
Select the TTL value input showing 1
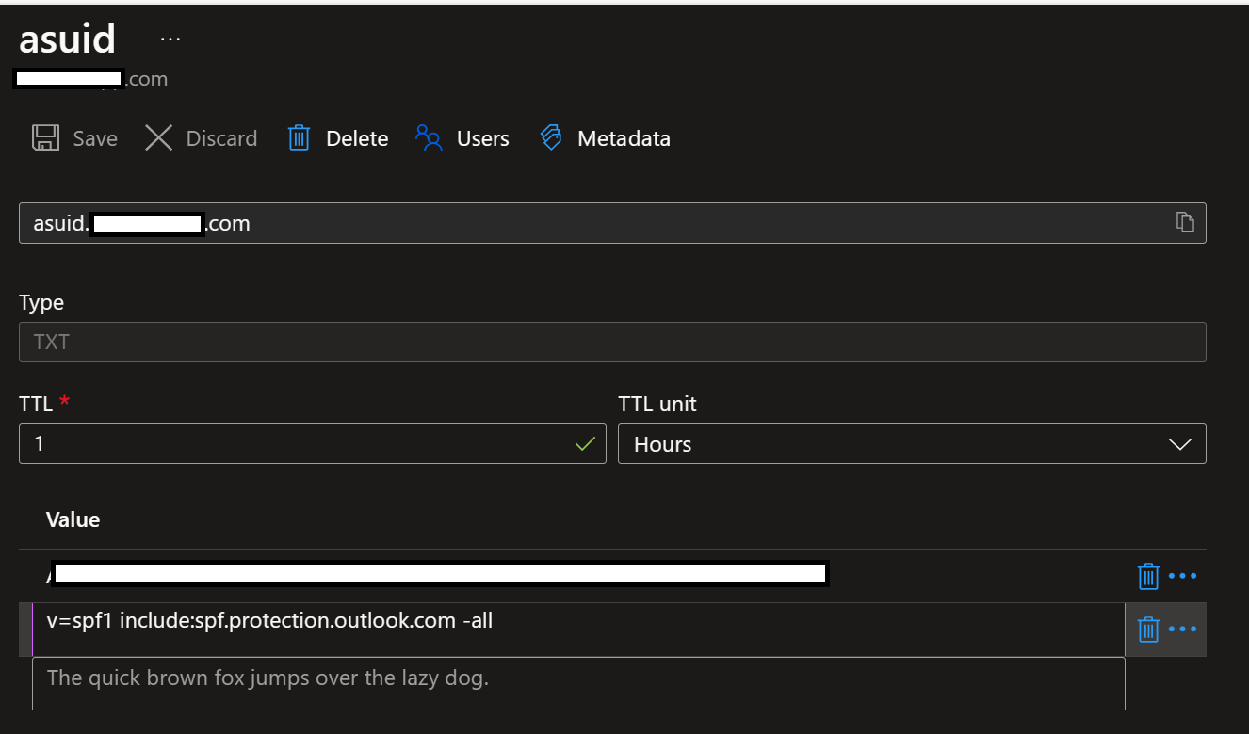coord(283,443)
